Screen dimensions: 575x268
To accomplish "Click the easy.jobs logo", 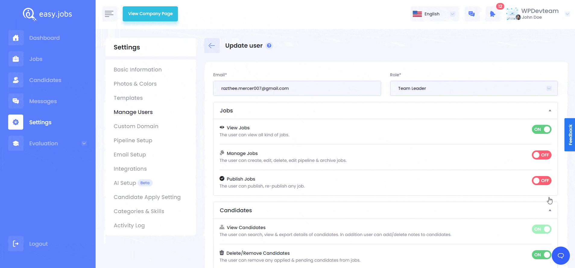I will click(47, 14).
